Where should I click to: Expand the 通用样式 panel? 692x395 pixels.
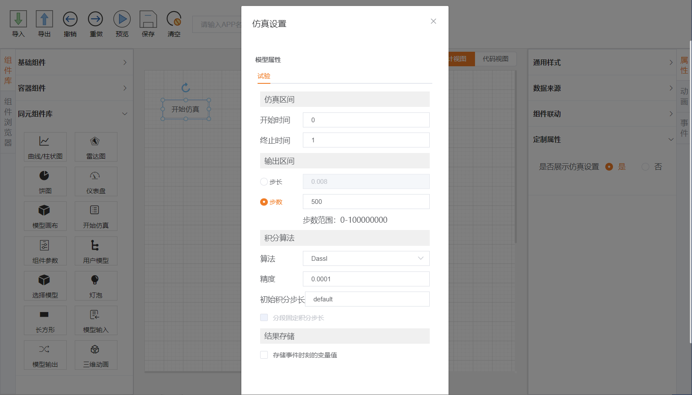[602, 62]
